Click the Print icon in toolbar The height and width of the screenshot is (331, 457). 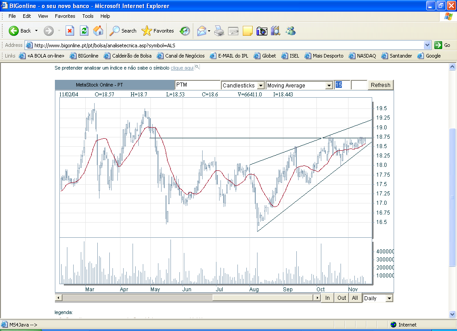[x=219, y=31]
